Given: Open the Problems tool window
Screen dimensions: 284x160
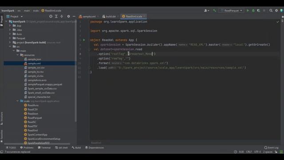Looking at the screenshot, I should pos(27,148).
